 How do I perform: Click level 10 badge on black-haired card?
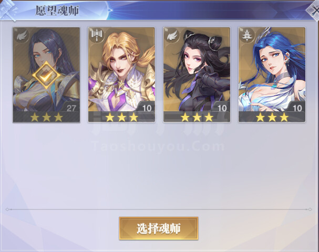222,108
